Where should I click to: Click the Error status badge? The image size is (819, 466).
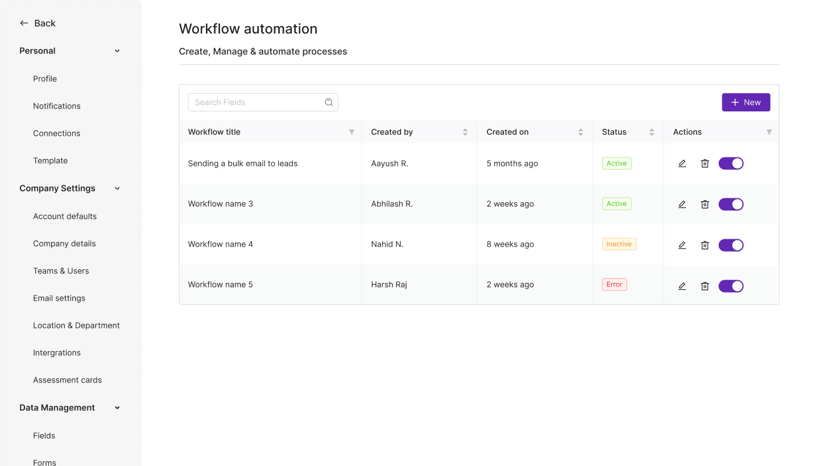tap(614, 284)
